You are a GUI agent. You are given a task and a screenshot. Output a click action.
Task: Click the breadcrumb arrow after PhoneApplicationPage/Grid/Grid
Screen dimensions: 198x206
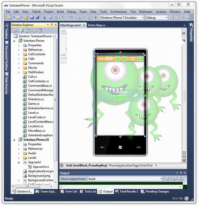(156, 165)
